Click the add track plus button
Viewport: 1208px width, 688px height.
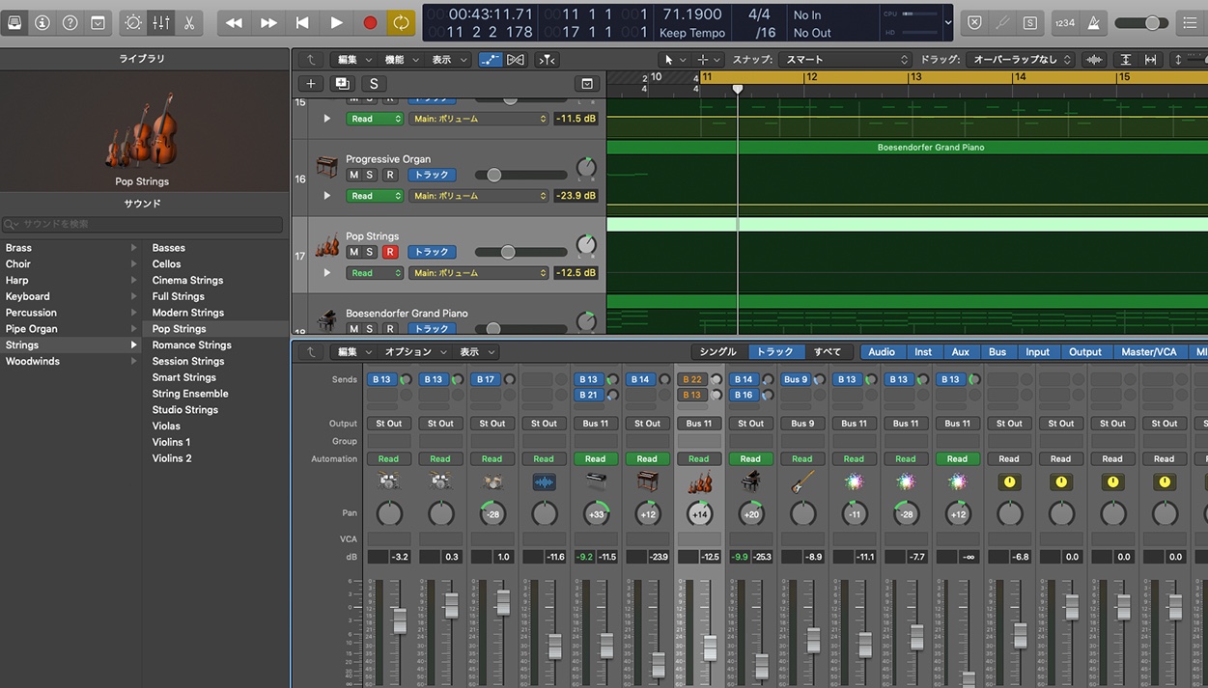(x=310, y=84)
